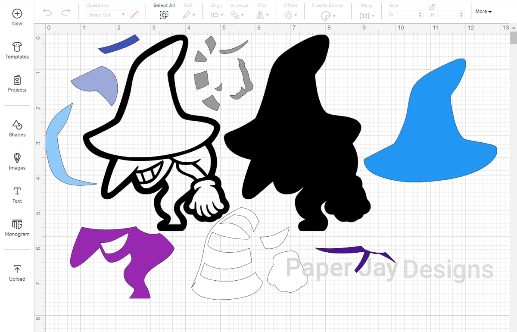The height and width of the screenshot is (332, 517).
Task: Toggle the size aspect ratio lock
Action: [x=431, y=7]
